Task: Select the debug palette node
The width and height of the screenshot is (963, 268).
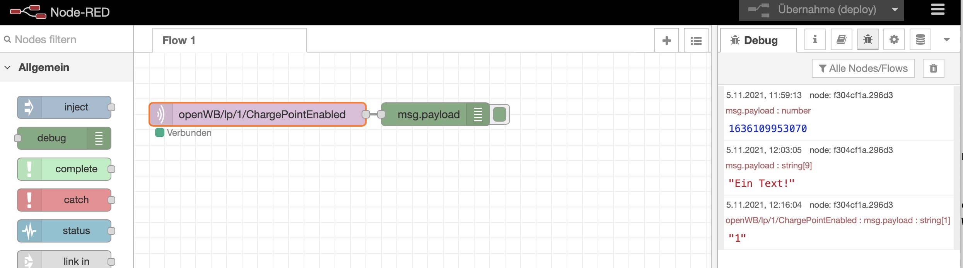Action: point(64,138)
